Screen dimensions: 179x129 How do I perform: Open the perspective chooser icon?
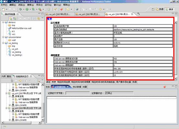tap(153, 9)
